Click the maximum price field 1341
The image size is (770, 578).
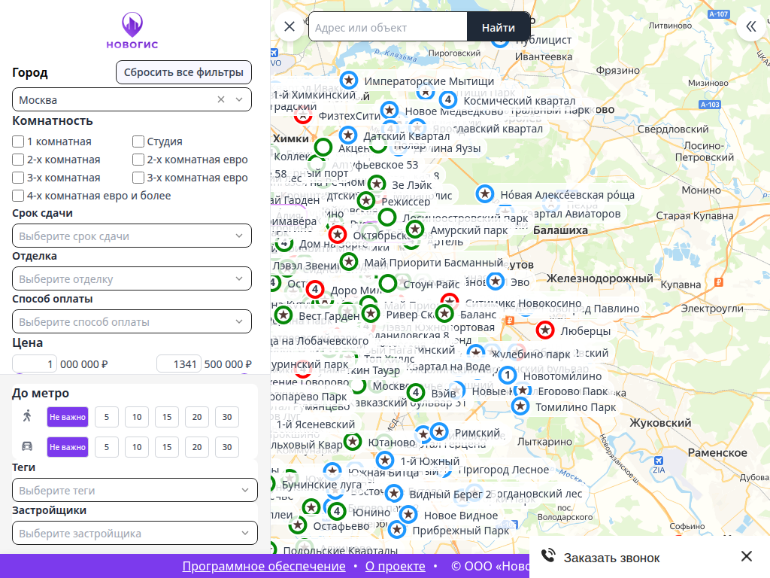point(179,364)
